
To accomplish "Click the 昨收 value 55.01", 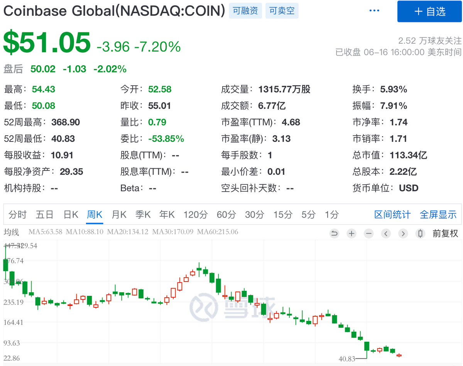I will [x=160, y=106].
